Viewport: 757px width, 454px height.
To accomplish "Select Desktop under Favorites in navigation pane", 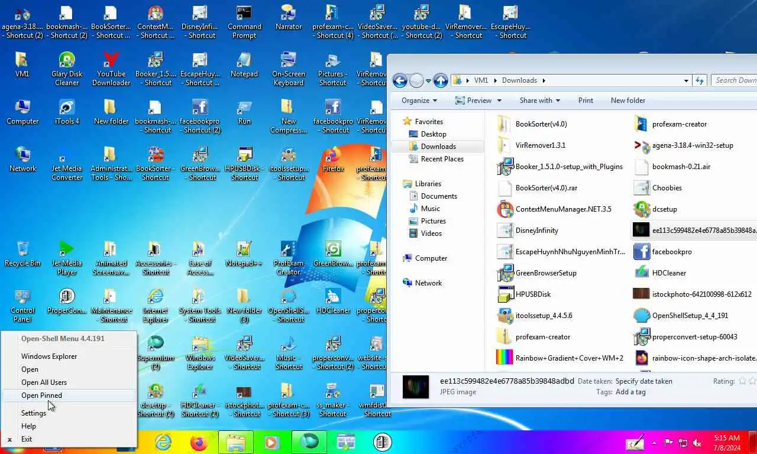I will [x=434, y=134].
